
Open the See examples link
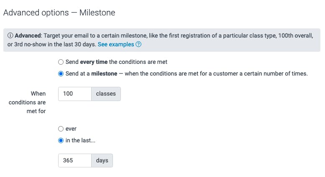(x=116, y=44)
